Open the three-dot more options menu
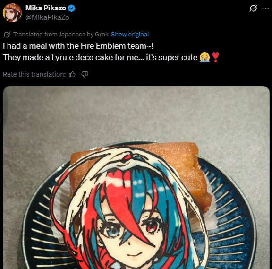The height and width of the screenshot is (269, 272). click(x=265, y=8)
